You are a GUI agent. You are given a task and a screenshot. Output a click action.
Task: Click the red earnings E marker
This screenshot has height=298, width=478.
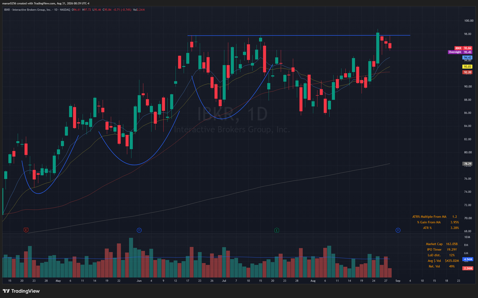coord(26,230)
